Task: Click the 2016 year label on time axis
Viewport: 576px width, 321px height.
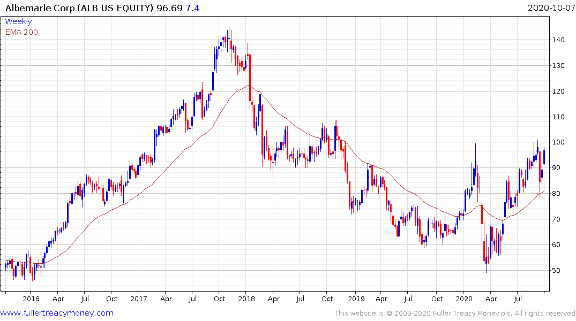Action: point(31,299)
